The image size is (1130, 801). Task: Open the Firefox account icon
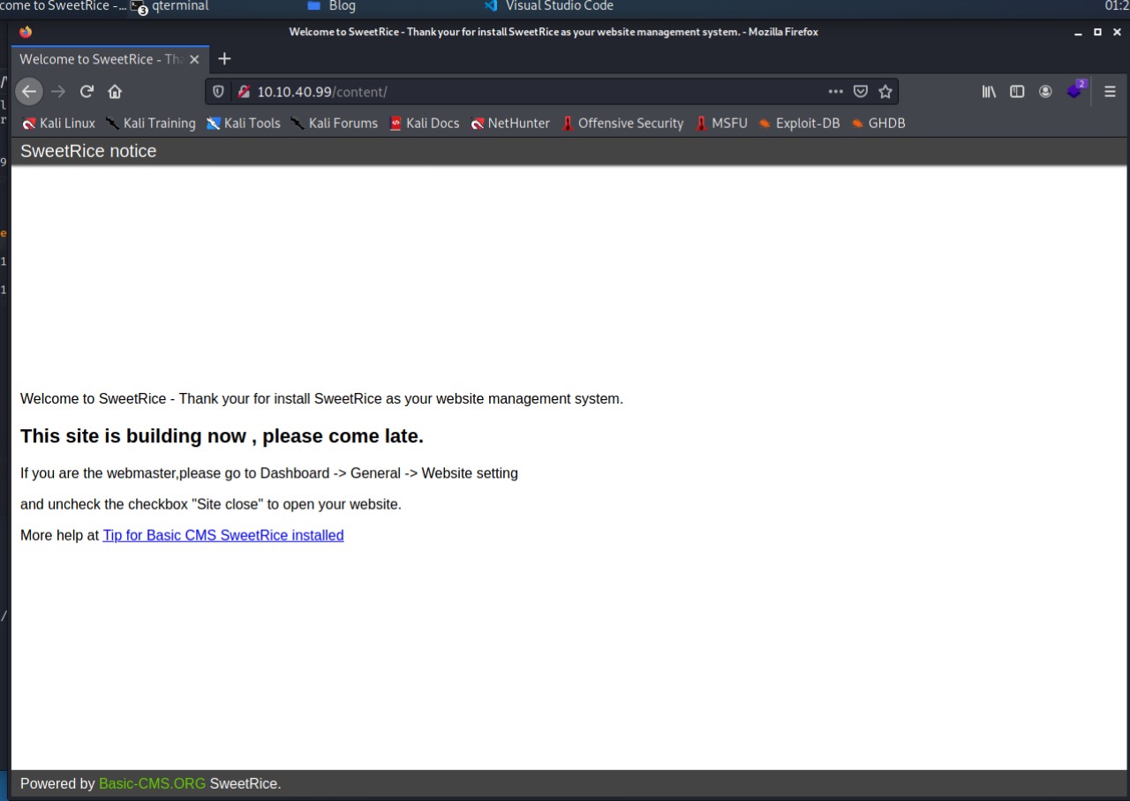[1045, 92]
